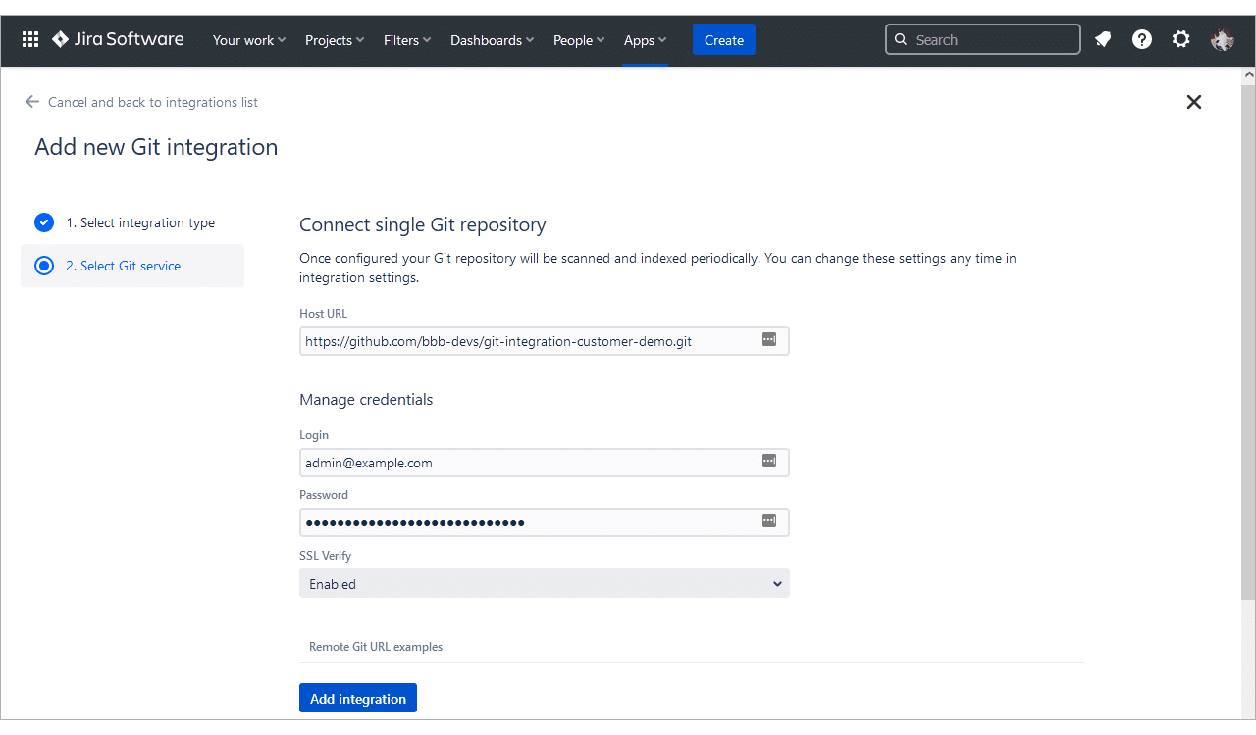Open the help question mark icon
Image resolution: width=1256 pixels, height=735 pixels.
click(x=1142, y=40)
